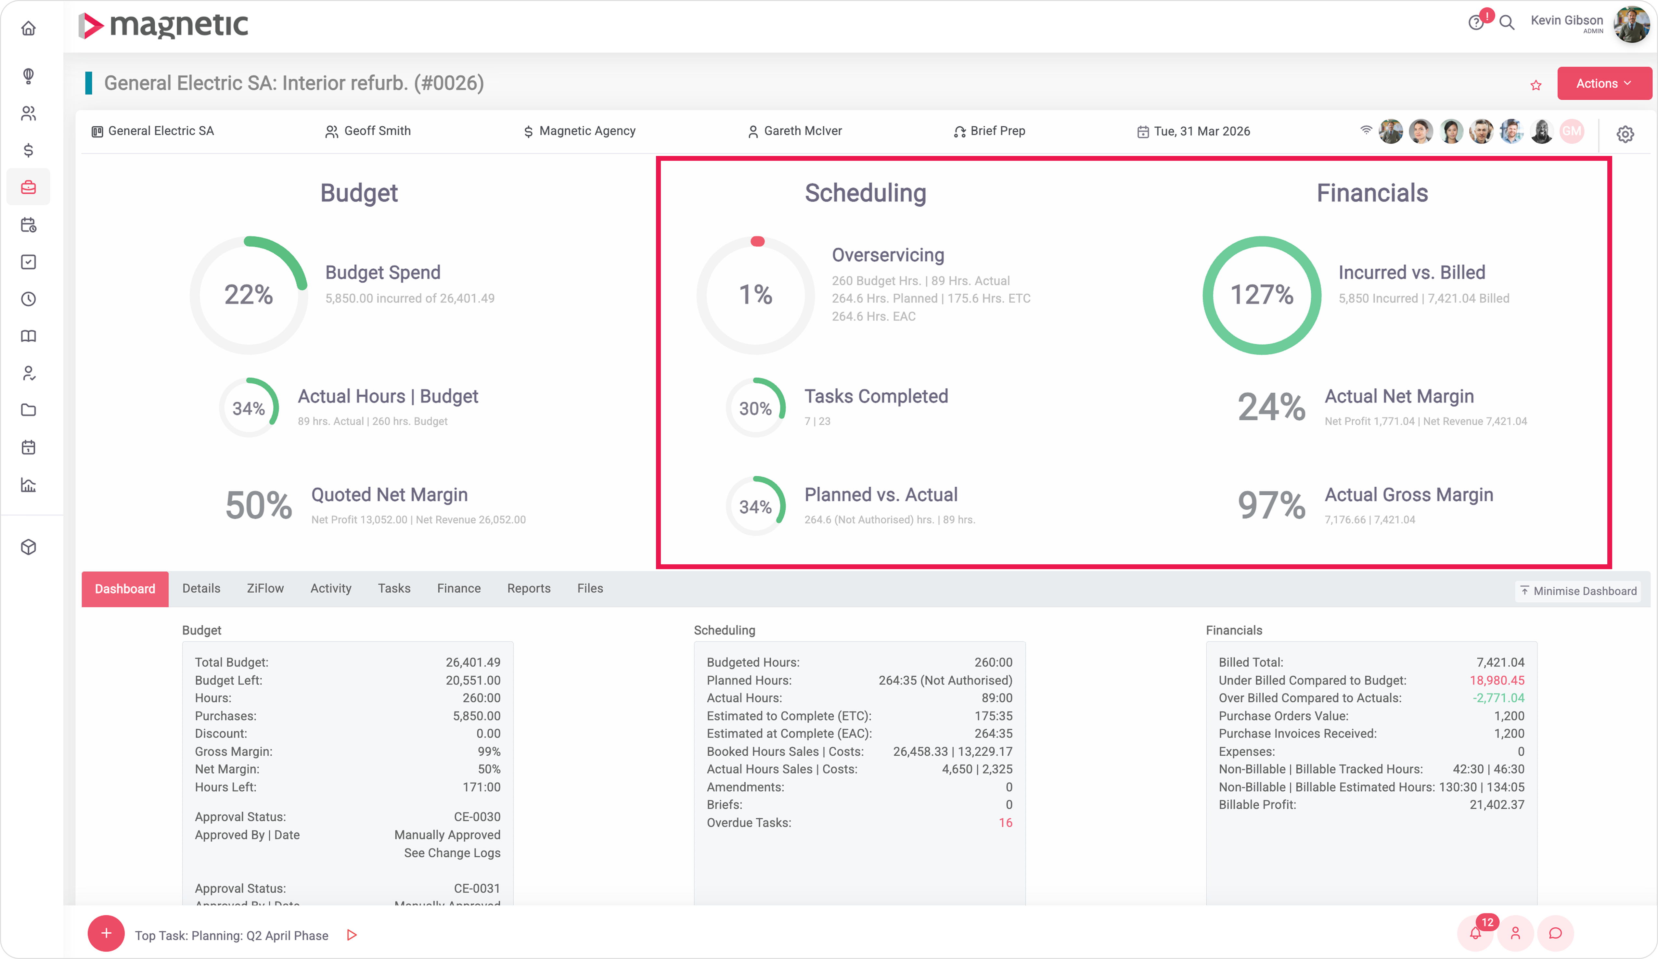
Task: Open date picker showing Tue, 31 Mar 2026
Action: pyautogui.click(x=1202, y=131)
